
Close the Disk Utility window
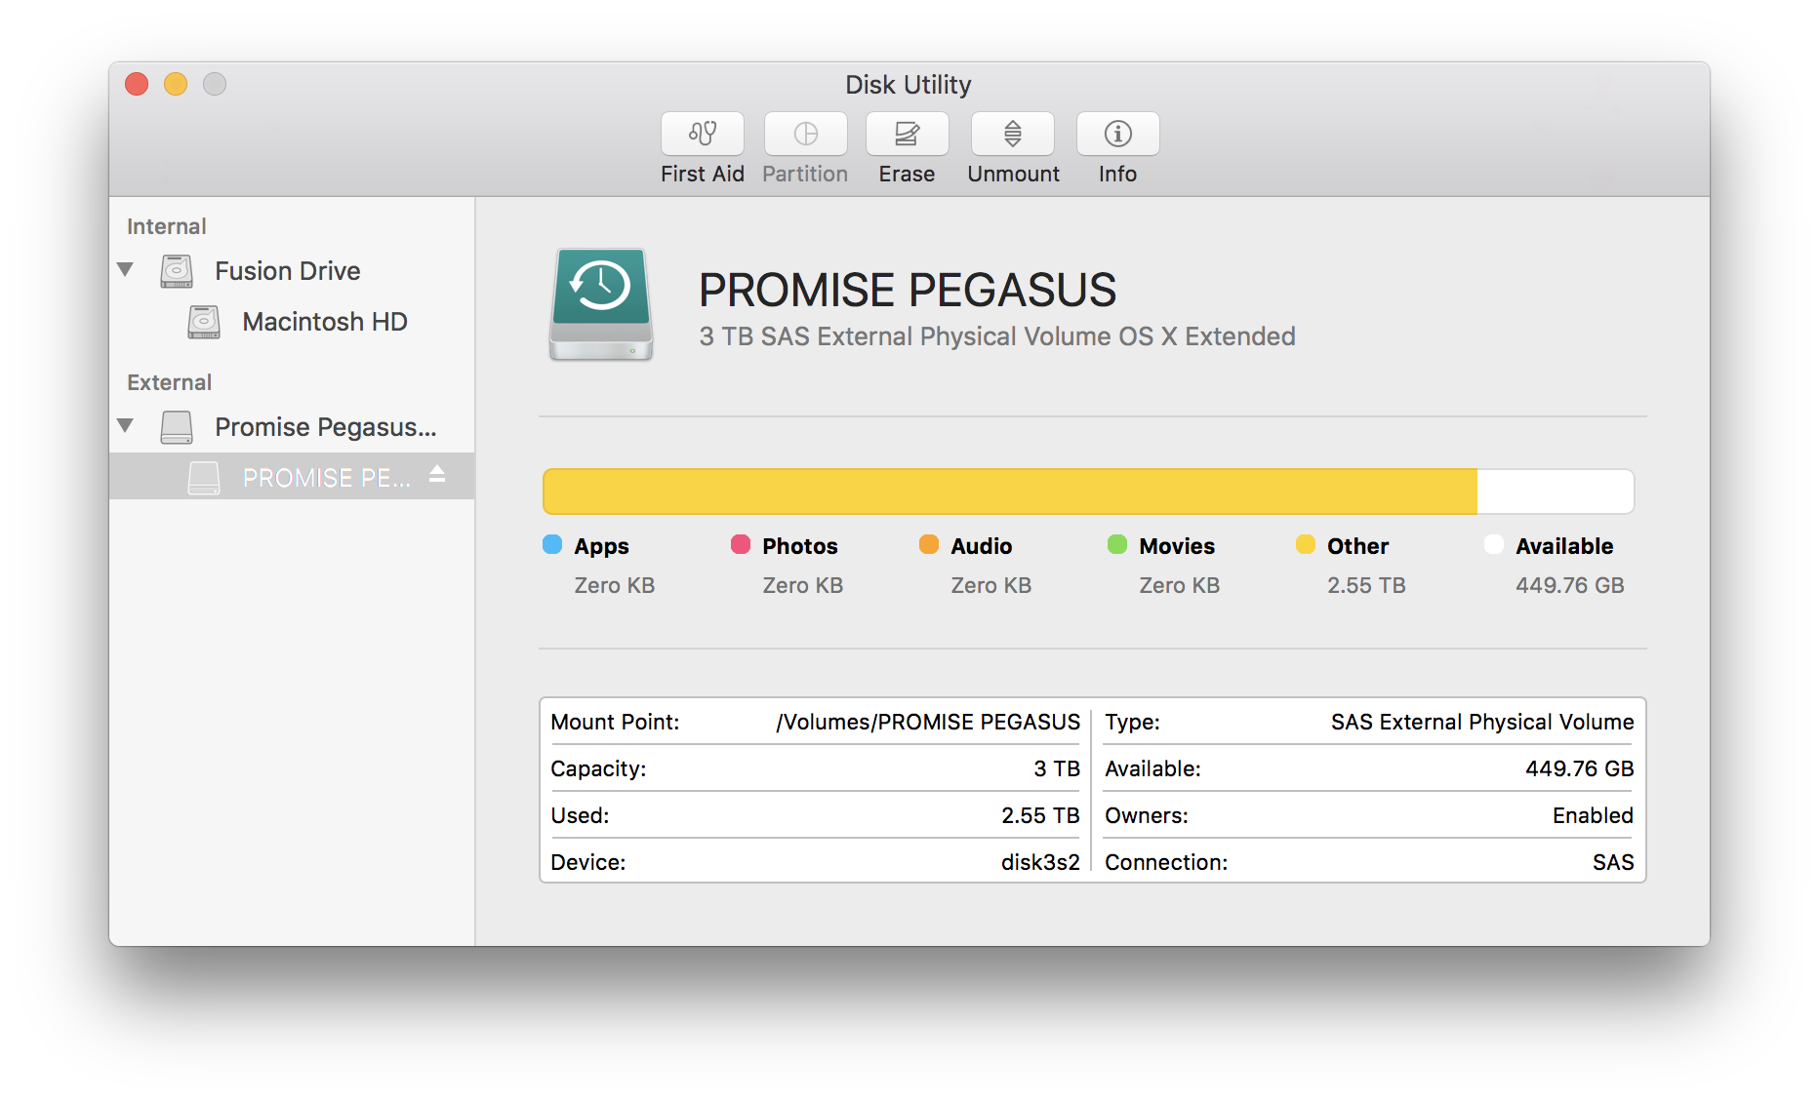[137, 85]
